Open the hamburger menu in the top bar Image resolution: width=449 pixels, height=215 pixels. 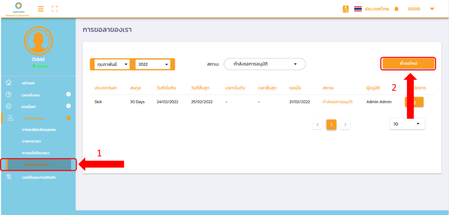(x=41, y=9)
